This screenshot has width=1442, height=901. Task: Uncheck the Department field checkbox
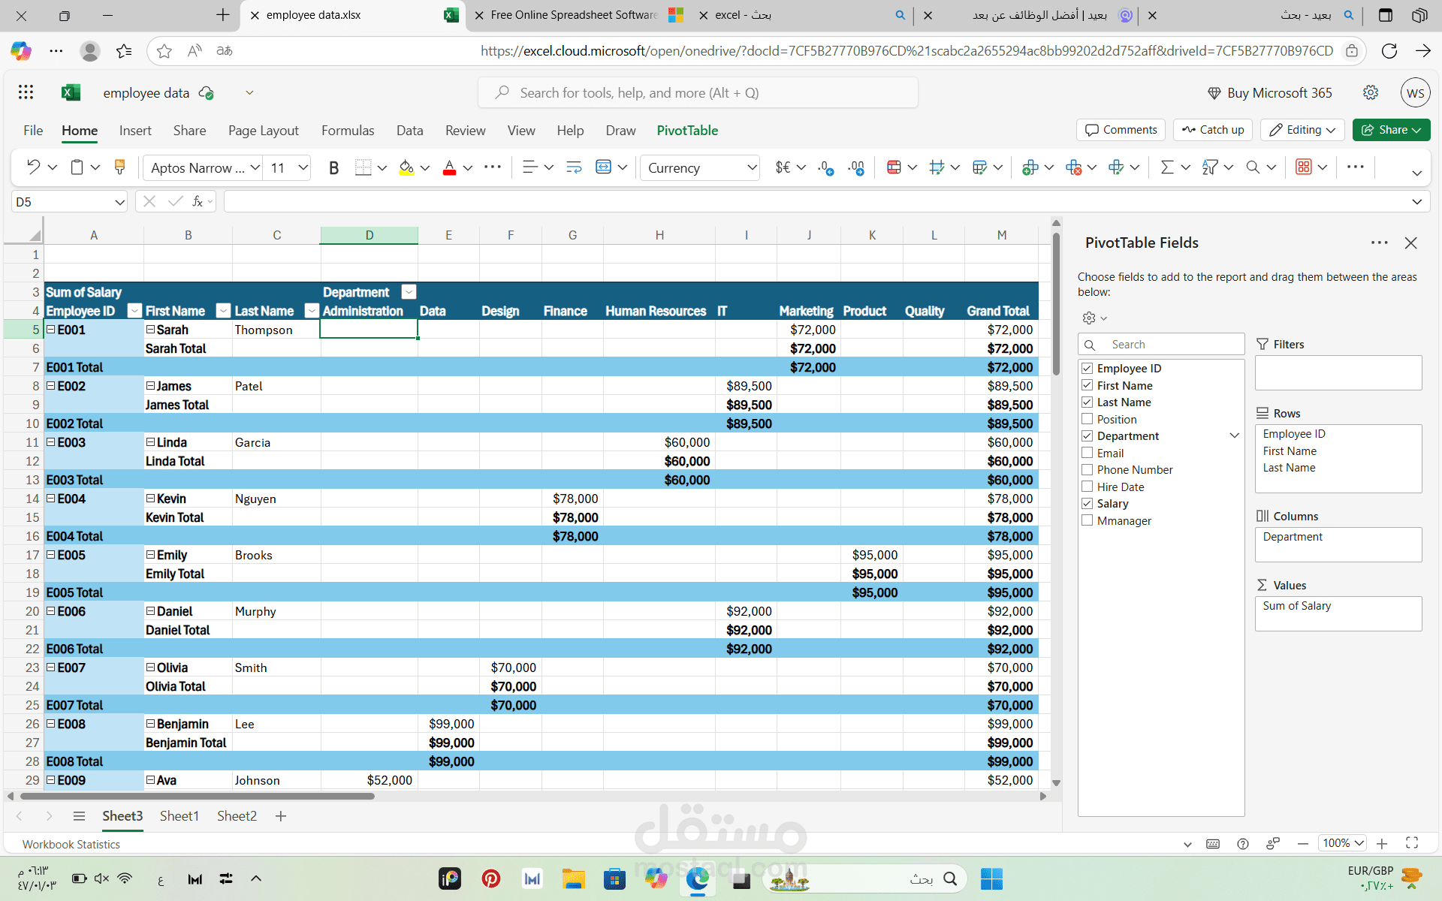tap(1087, 435)
